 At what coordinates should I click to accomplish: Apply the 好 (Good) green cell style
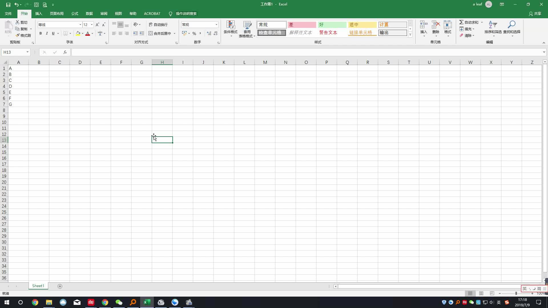(x=332, y=25)
